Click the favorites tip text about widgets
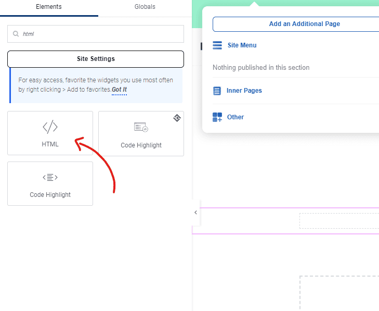379x311 pixels. [96, 85]
